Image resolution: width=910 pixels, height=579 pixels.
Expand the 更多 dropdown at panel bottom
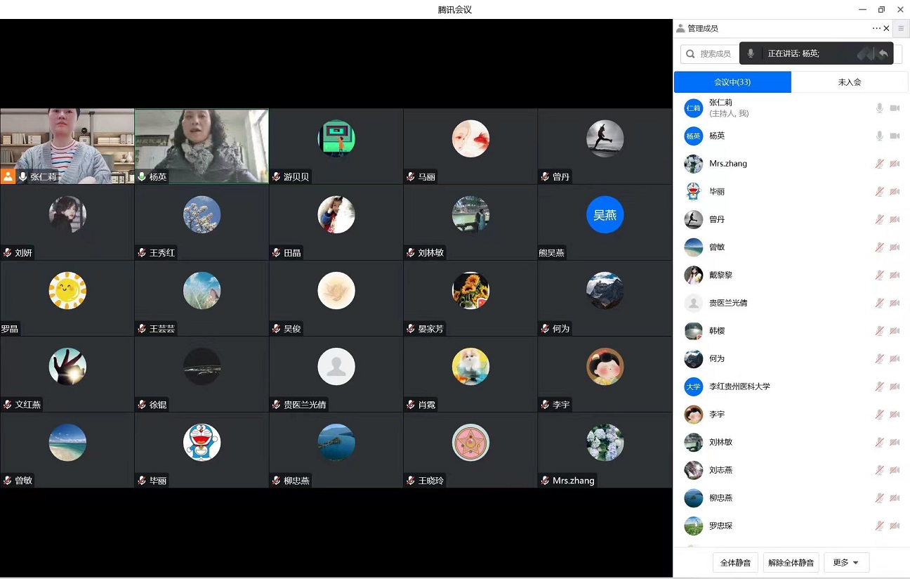point(846,563)
